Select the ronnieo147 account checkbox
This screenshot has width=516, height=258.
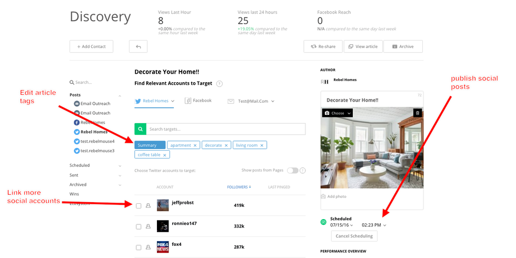tap(138, 226)
